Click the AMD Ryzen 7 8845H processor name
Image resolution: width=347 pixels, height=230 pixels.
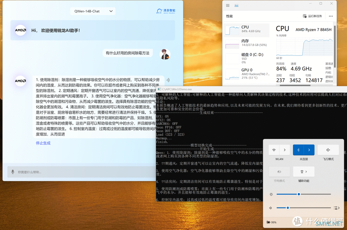pos(314,30)
